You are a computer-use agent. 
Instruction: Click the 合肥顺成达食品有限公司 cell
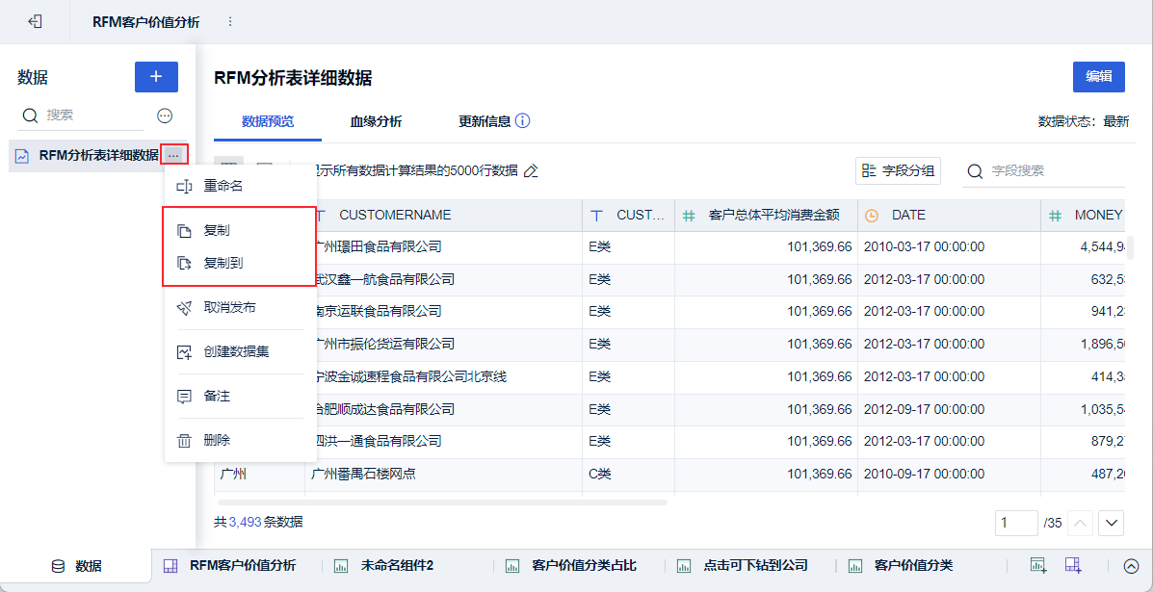coord(444,409)
